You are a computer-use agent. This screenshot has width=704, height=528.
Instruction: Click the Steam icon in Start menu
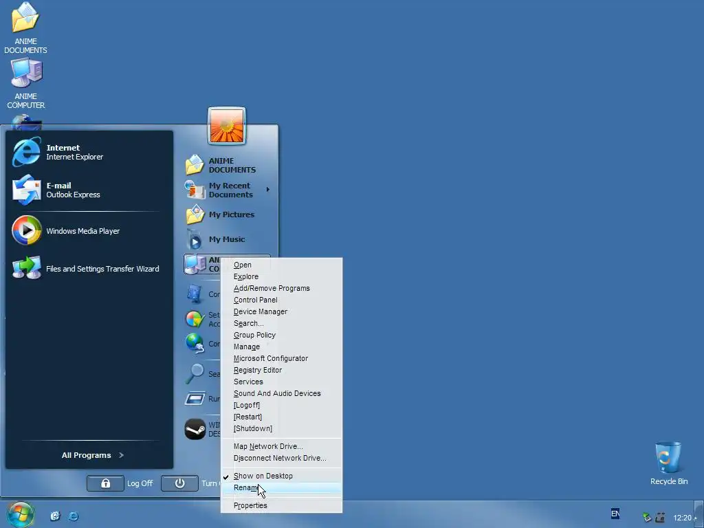(x=195, y=429)
